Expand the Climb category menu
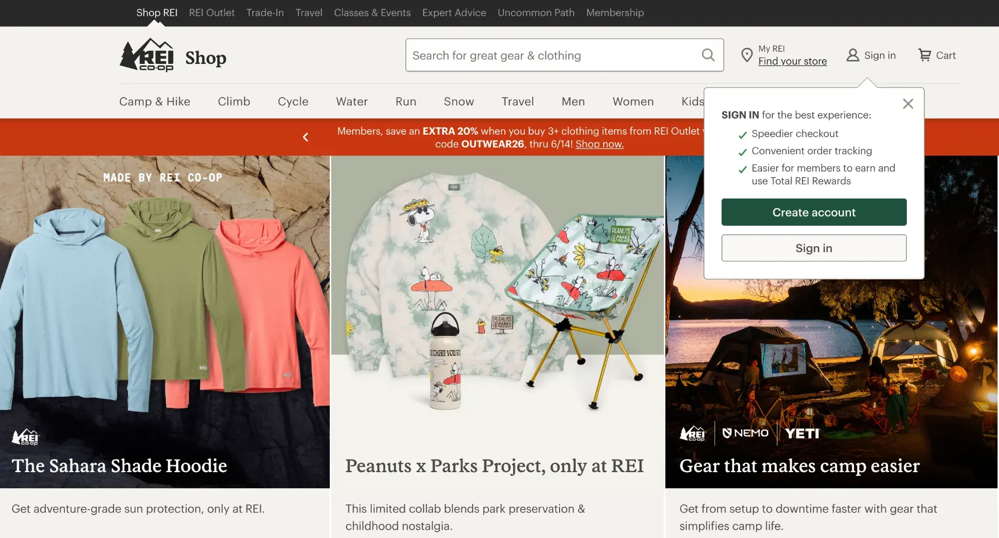Image resolution: width=999 pixels, height=538 pixels. point(234,101)
